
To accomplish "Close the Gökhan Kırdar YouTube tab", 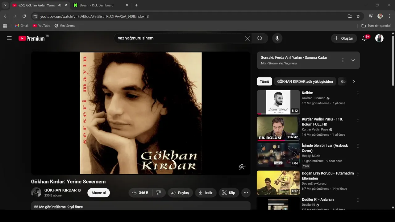I will click(x=66, y=5).
